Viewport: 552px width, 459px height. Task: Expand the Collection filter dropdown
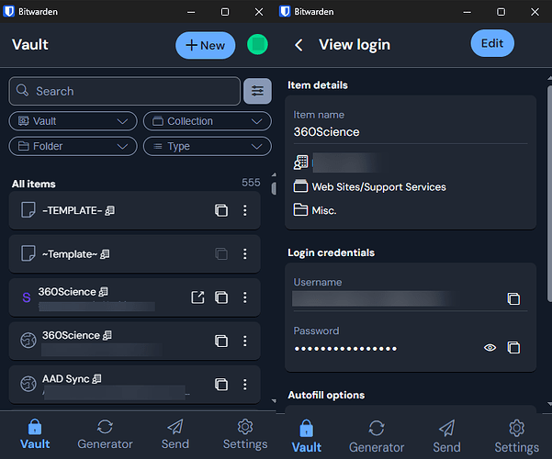point(208,121)
